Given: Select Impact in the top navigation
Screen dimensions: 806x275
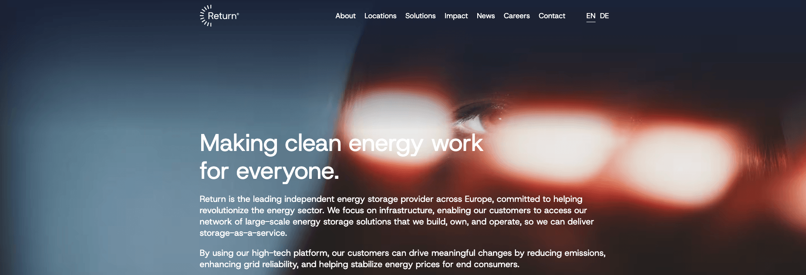Looking at the screenshot, I should (x=456, y=16).
